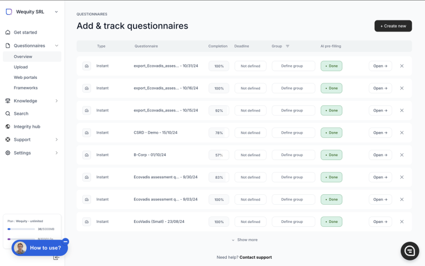Click the Get started home icon
The height and width of the screenshot is (266, 425).
[8, 33]
